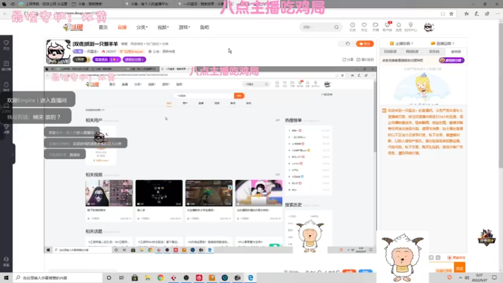Viewport: 503px width, 283px height.
Task: Select the 直播 nav item
Action: [x=122, y=27]
